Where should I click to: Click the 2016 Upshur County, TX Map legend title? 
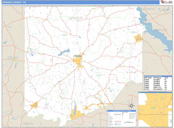point(122,111)
